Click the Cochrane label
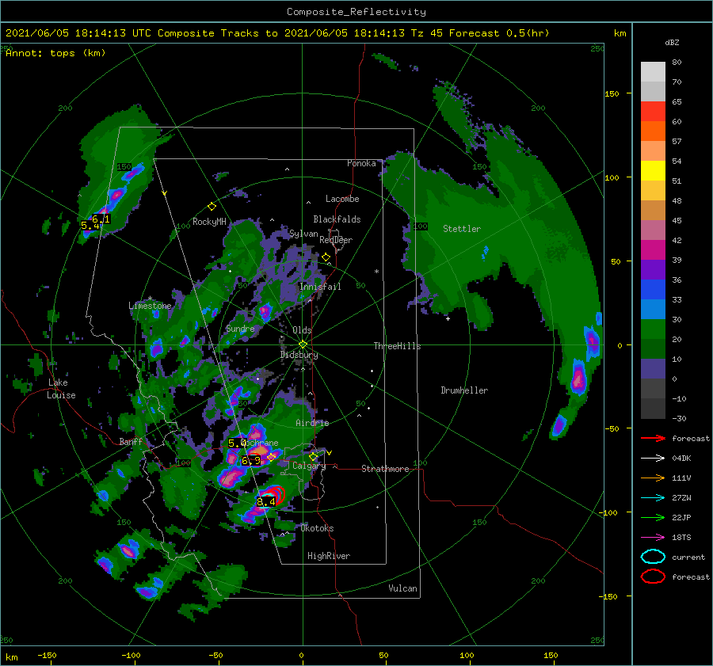Screen dimensions: 713x666 point(259,443)
